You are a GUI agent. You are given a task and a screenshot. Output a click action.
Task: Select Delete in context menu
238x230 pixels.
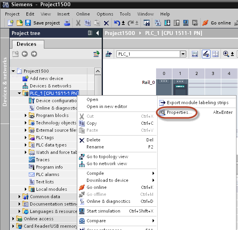tap(117, 140)
